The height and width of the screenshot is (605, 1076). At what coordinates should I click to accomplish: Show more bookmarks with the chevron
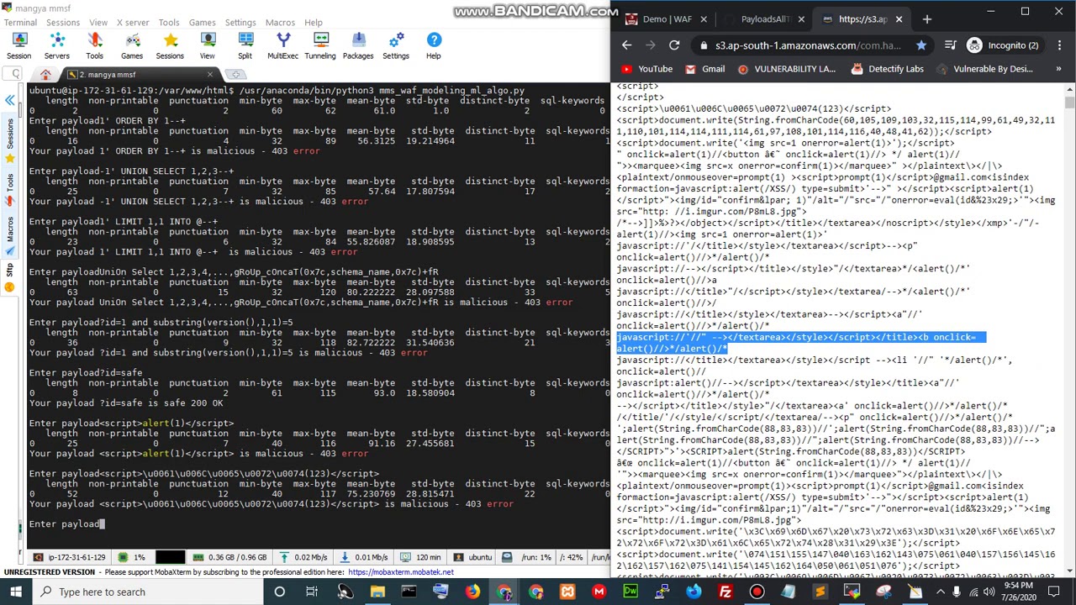coord(1058,69)
